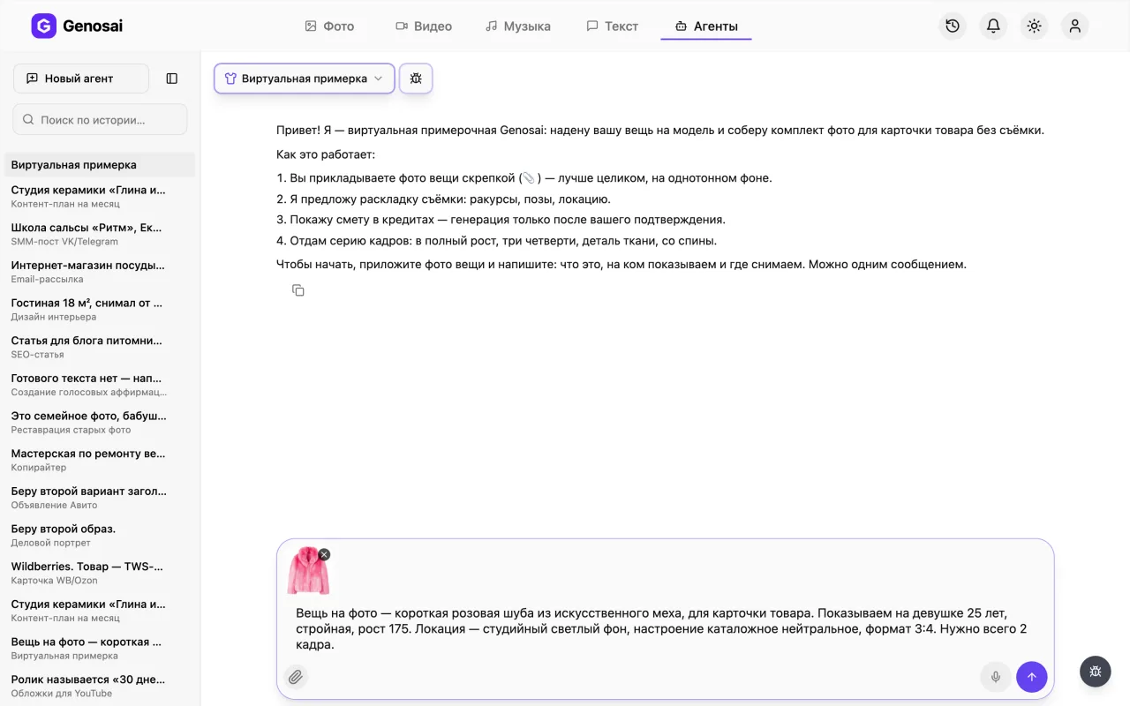Open floating bug report button
Viewport: 1130px width, 706px height.
(1096, 672)
